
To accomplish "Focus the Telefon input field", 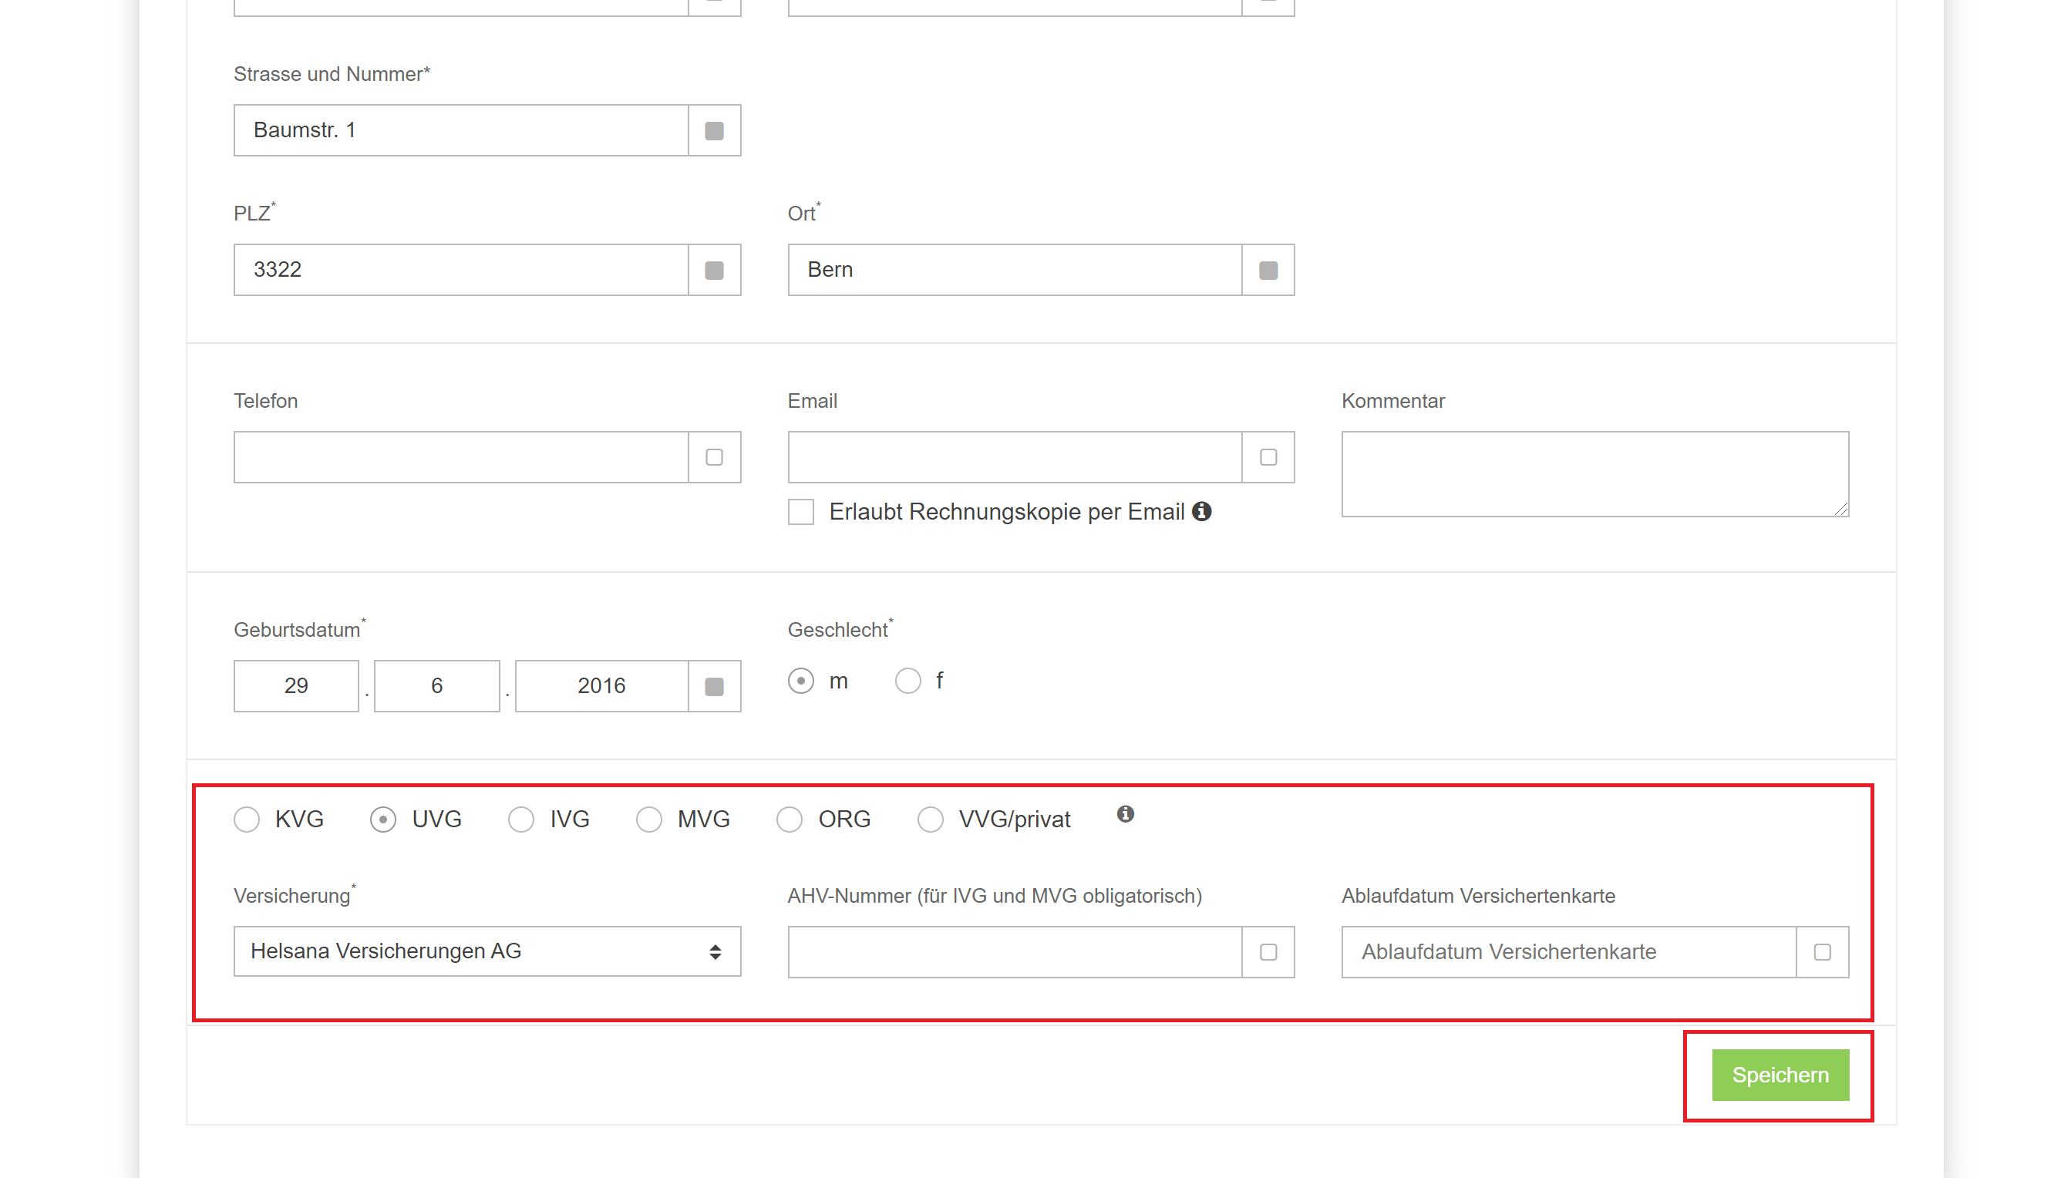I will [461, 457].
